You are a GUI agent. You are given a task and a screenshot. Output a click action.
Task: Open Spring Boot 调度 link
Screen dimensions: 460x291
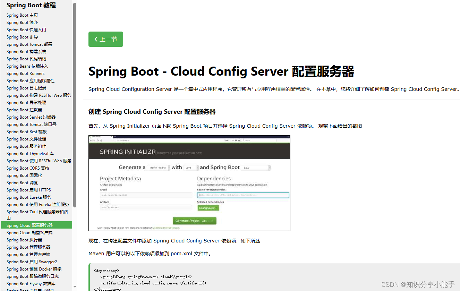[22, 183]
